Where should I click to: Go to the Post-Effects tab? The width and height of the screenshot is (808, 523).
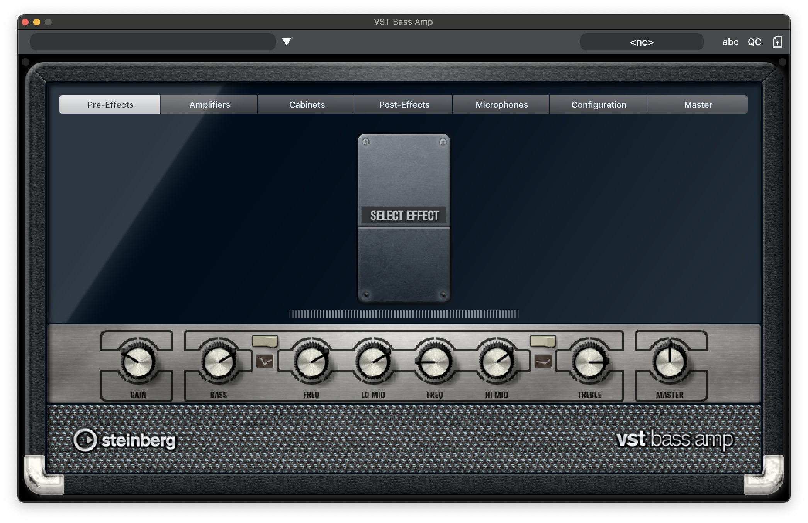404,105
